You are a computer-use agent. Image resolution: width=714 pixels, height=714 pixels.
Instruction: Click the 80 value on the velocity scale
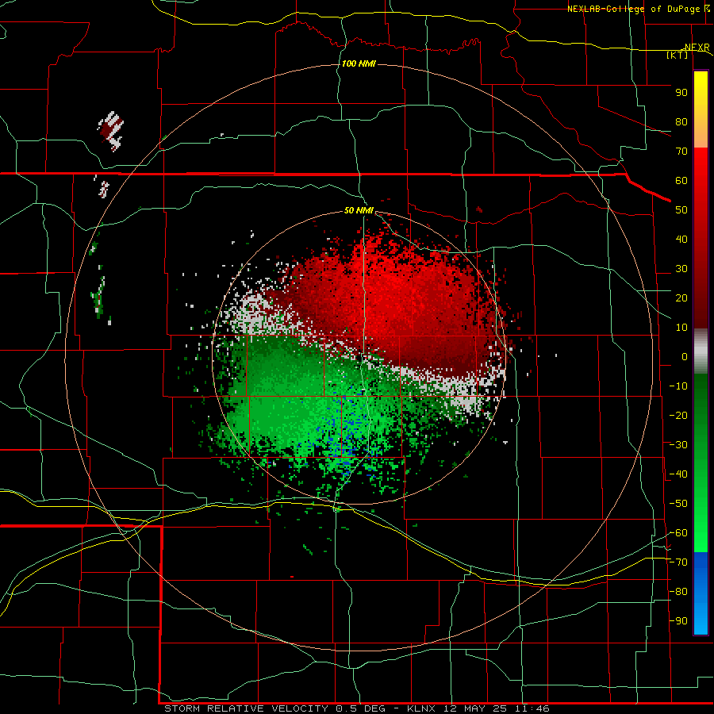coord(681,121)
